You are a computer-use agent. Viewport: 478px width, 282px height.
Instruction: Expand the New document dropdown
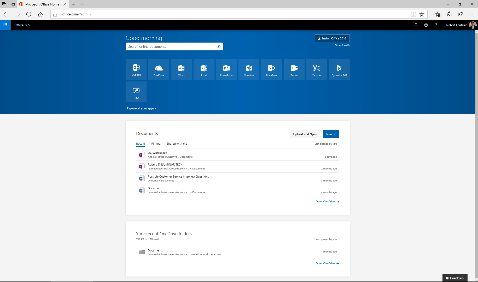coord(331,134)
